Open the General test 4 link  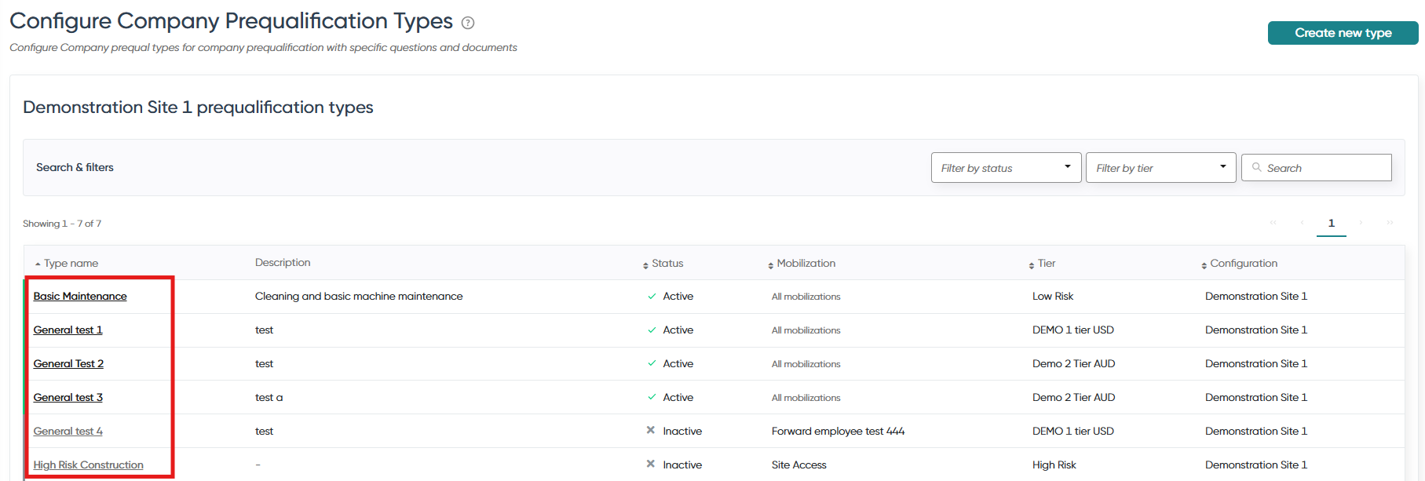point(68,432)
